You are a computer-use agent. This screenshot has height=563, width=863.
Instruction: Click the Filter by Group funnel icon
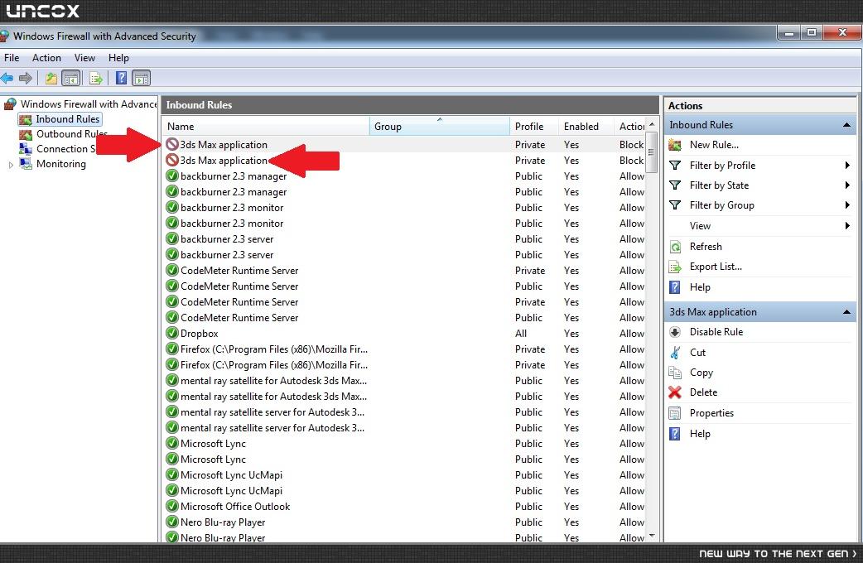(675, 205)
